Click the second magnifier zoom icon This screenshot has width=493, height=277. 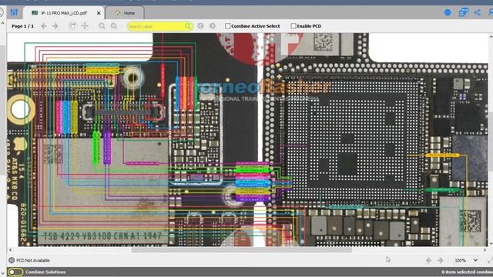[114, 26]
